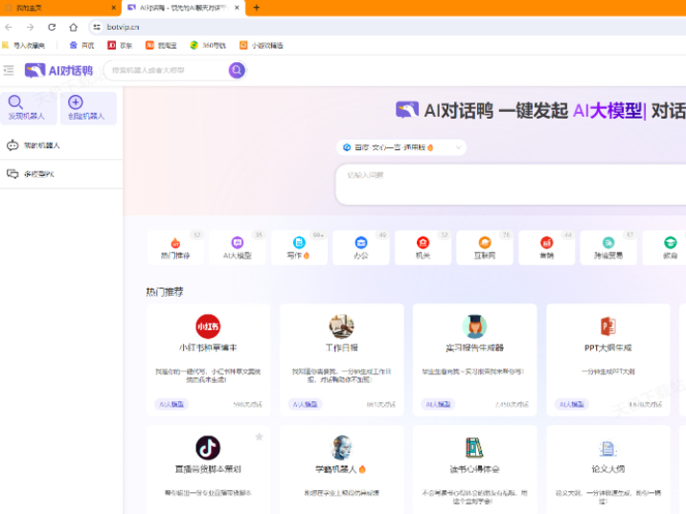Image resolution: width=686 pixels, height=514 pixels.
Task: Select the 写作 category
Action: [x=299, y=248]
